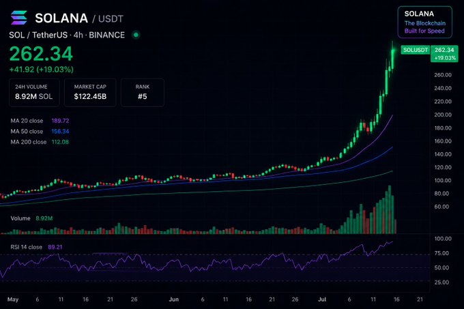The image size is (464, 309).
Task: Click the tallest green volume bar
Action: click(x=390, y=209)
